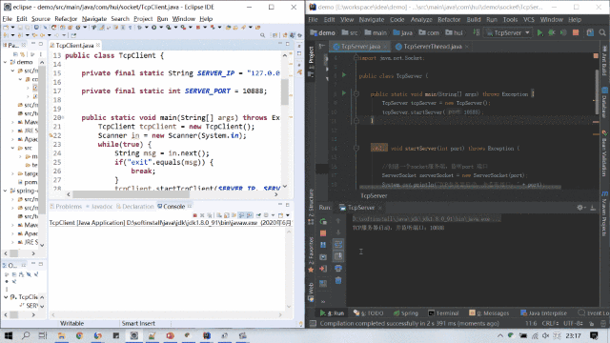Open IntelliJ VCS menu

point(529,19)
